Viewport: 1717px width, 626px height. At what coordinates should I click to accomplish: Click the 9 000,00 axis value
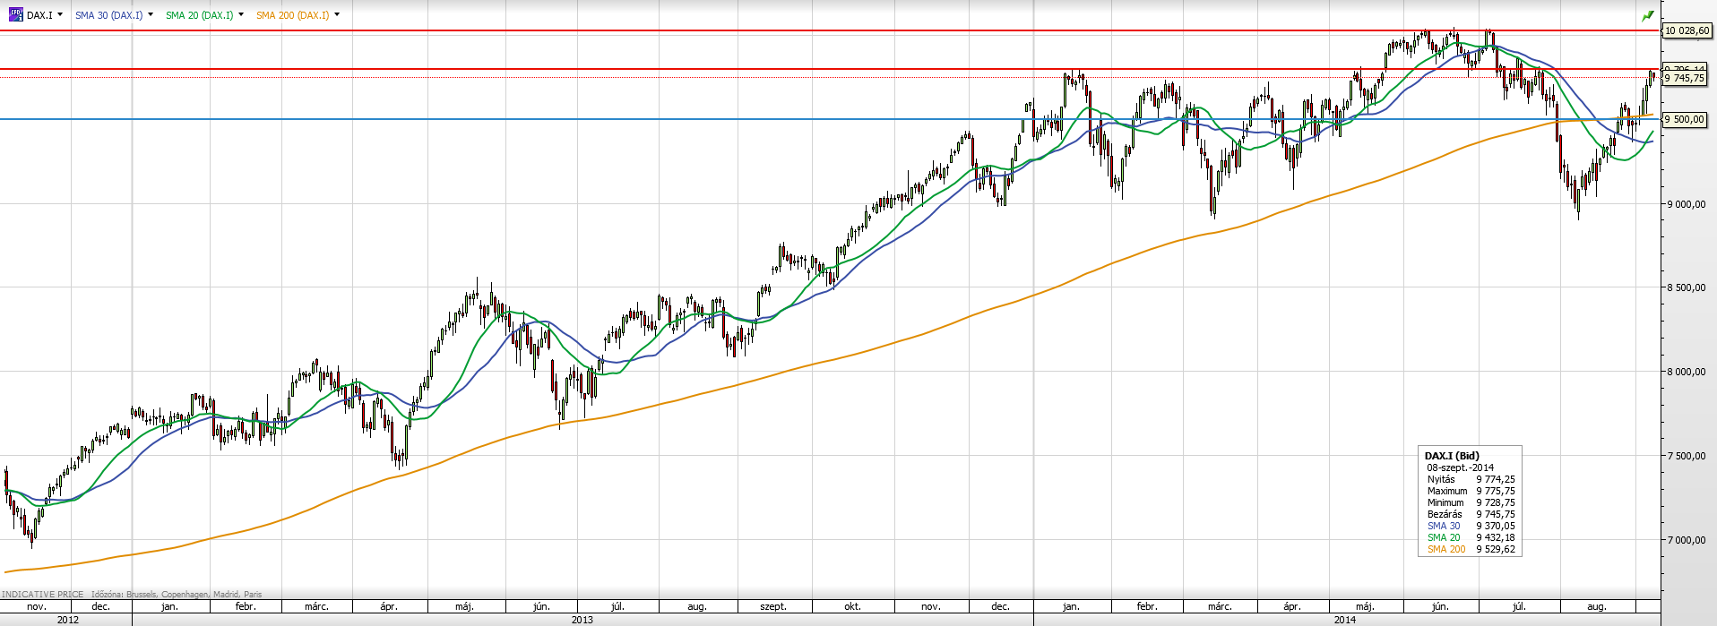[x=1686, y=204]
